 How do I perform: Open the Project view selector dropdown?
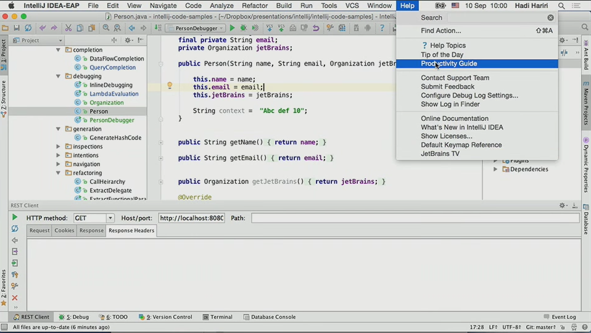tap(38, 40)
